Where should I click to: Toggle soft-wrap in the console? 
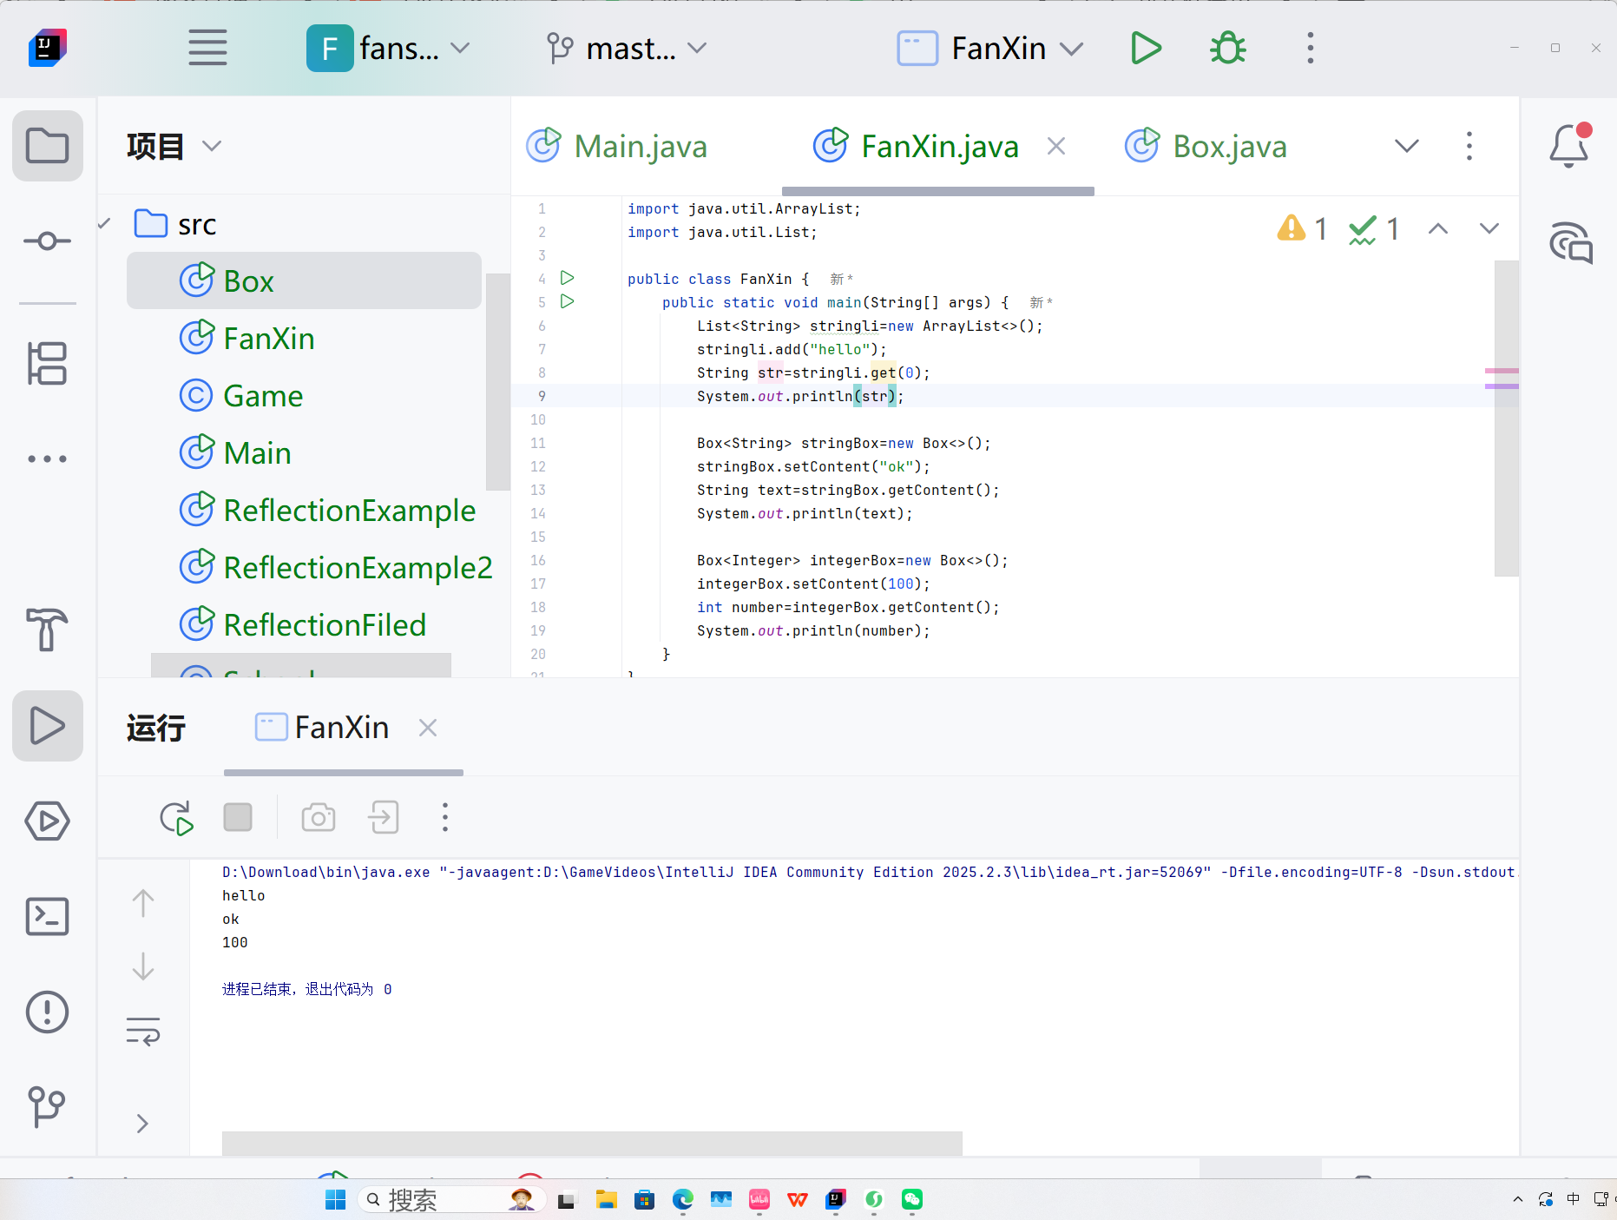click(x=143, y=1032)
